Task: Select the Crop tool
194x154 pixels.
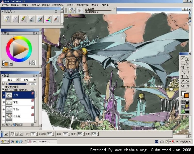Action: point(183,67)
